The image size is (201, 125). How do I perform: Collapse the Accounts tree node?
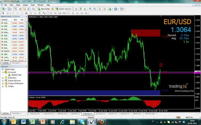[x=3, y=72]
